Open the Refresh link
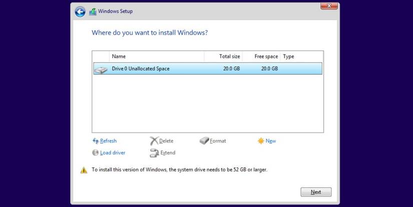Viewport: 413px width, 207px height. tap(108, 141)
